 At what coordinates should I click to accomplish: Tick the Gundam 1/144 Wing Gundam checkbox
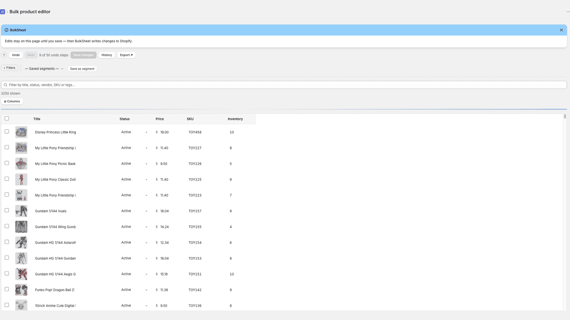(x=7, y=226)
